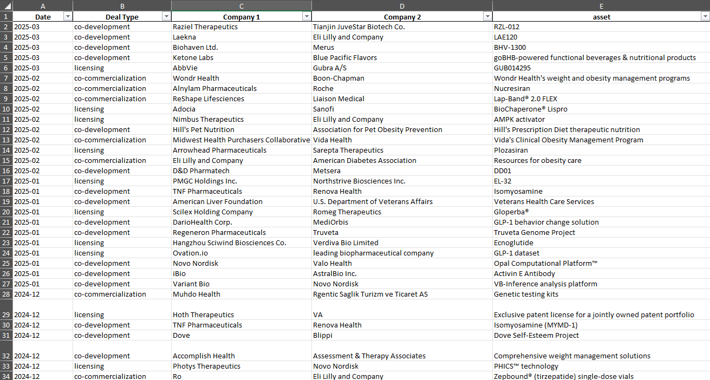Screen dimensions: 710x380
Task: Select the GUB014295 cell
Action: click(x=601, y=68)
